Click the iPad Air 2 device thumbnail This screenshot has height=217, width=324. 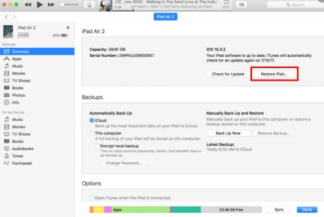(8, 31)
